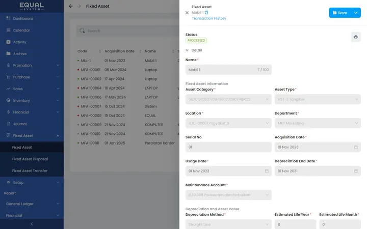Click the Dashboard icon

(8, 18)
